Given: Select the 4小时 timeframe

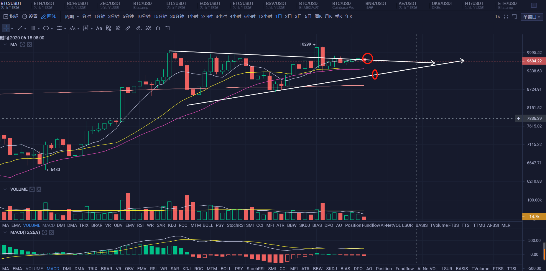Looking at the screenshot, I should click(x=235, y=16).
